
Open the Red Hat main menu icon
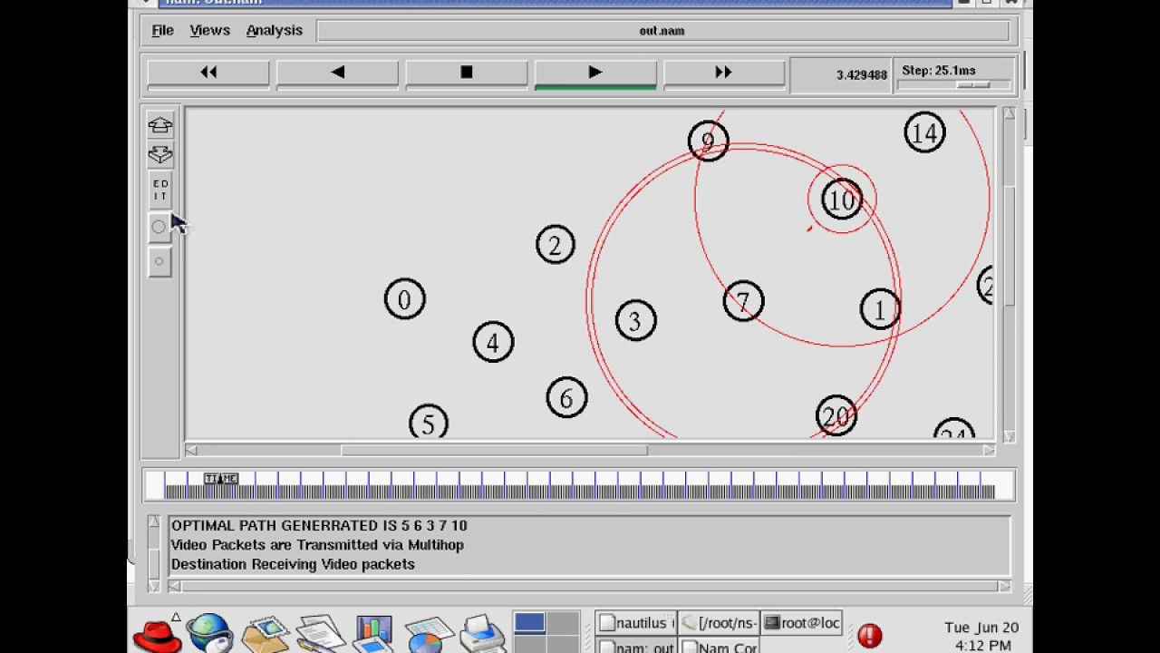[158, 632]
